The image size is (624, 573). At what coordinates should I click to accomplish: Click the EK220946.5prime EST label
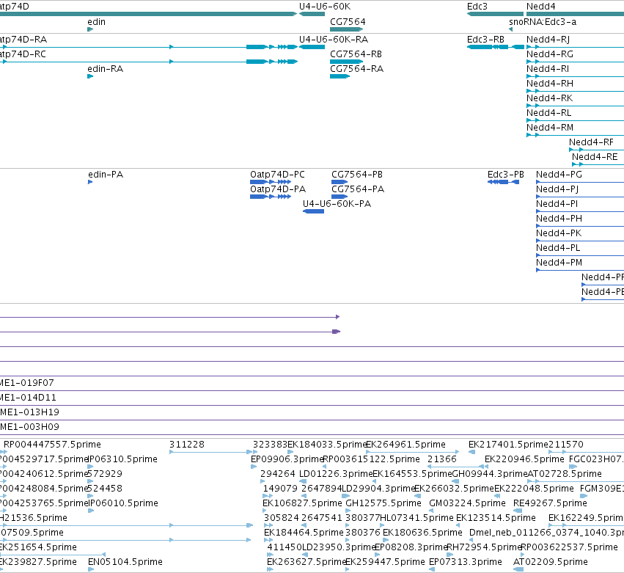524,459
